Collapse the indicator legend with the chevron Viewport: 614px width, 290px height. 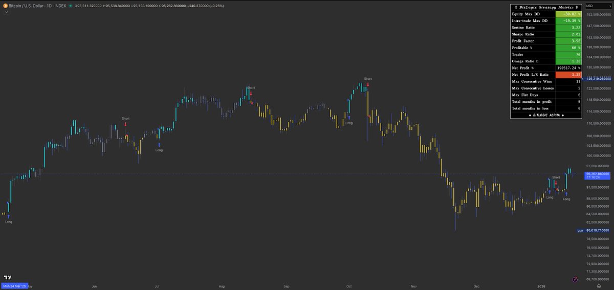point(6,13)
